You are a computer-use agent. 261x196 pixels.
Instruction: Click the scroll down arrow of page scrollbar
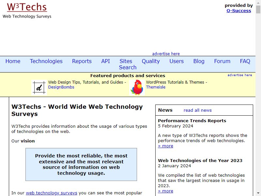pos(258,193)
